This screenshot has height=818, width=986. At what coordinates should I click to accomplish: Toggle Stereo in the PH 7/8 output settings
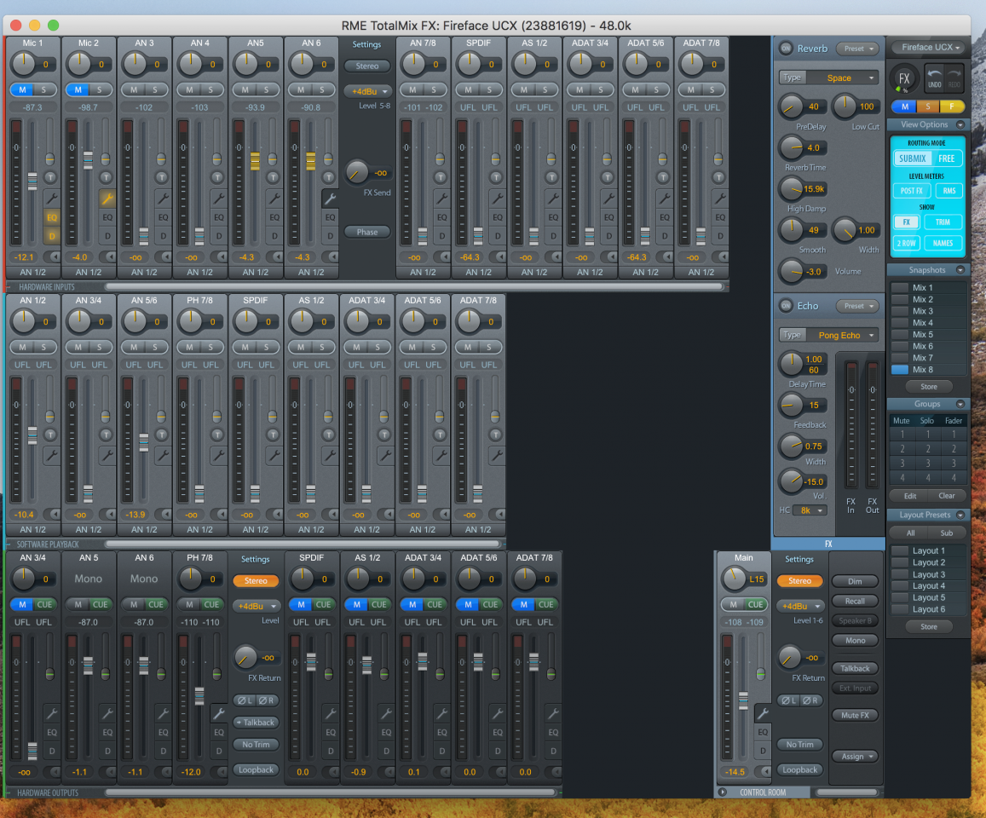(x=256, y=581)
